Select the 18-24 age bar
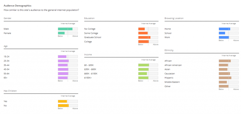 point(68,57)
